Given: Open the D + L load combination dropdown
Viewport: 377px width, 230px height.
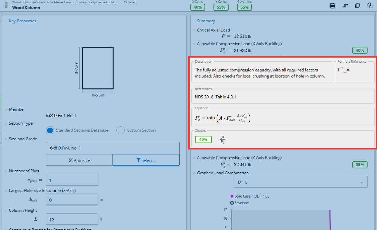Looking at the screenshot, I should click(301, 182).
